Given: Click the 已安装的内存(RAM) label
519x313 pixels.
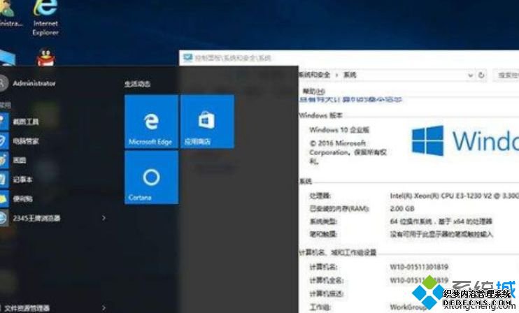Looking at the screenshot, I should (x=339, y=209).
